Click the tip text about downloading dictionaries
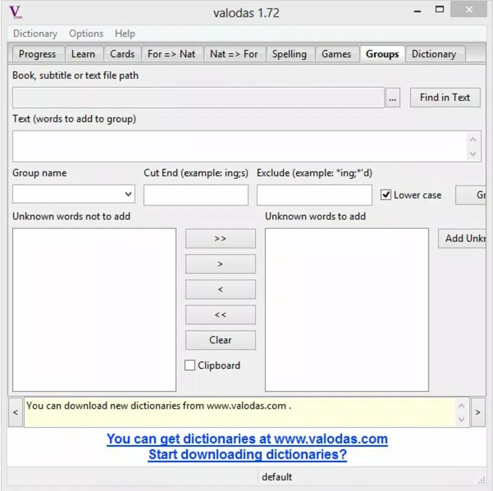The height and width of the screenshot is (491, 493). [x=159, y=406]
